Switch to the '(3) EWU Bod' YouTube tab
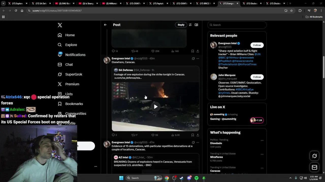 click(x=64, y=4)
